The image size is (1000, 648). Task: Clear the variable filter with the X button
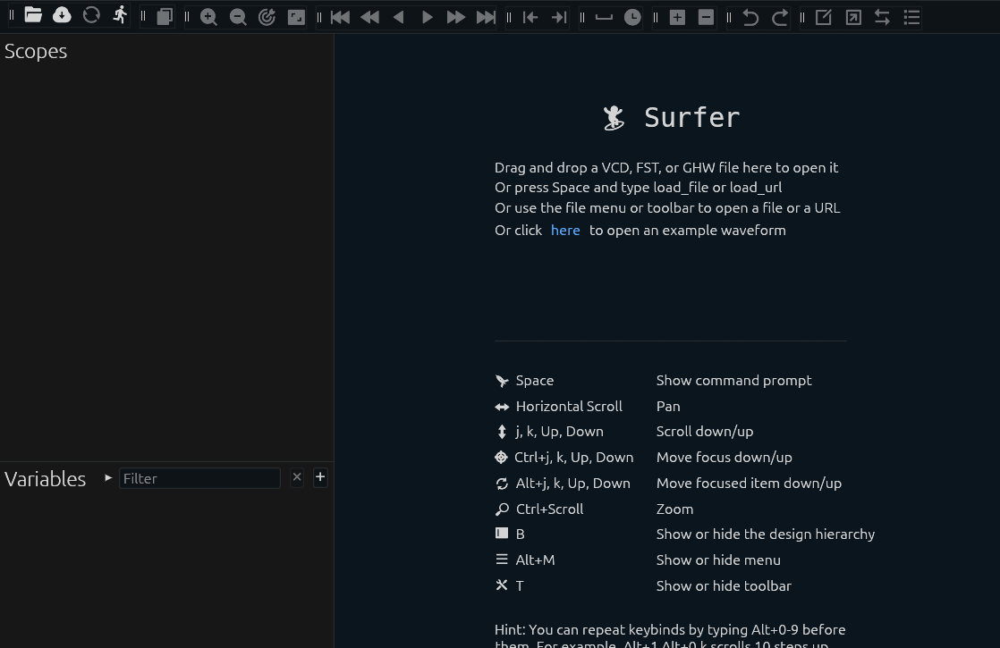click(297, 477)
